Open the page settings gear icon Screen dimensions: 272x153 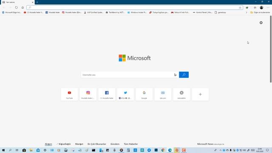coord(261,23)
